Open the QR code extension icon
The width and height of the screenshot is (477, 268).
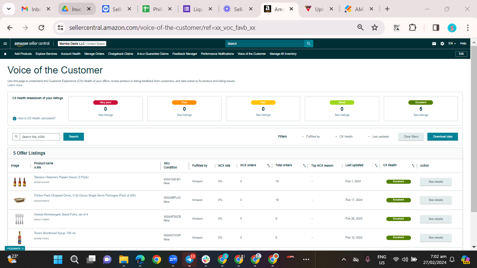396,28
